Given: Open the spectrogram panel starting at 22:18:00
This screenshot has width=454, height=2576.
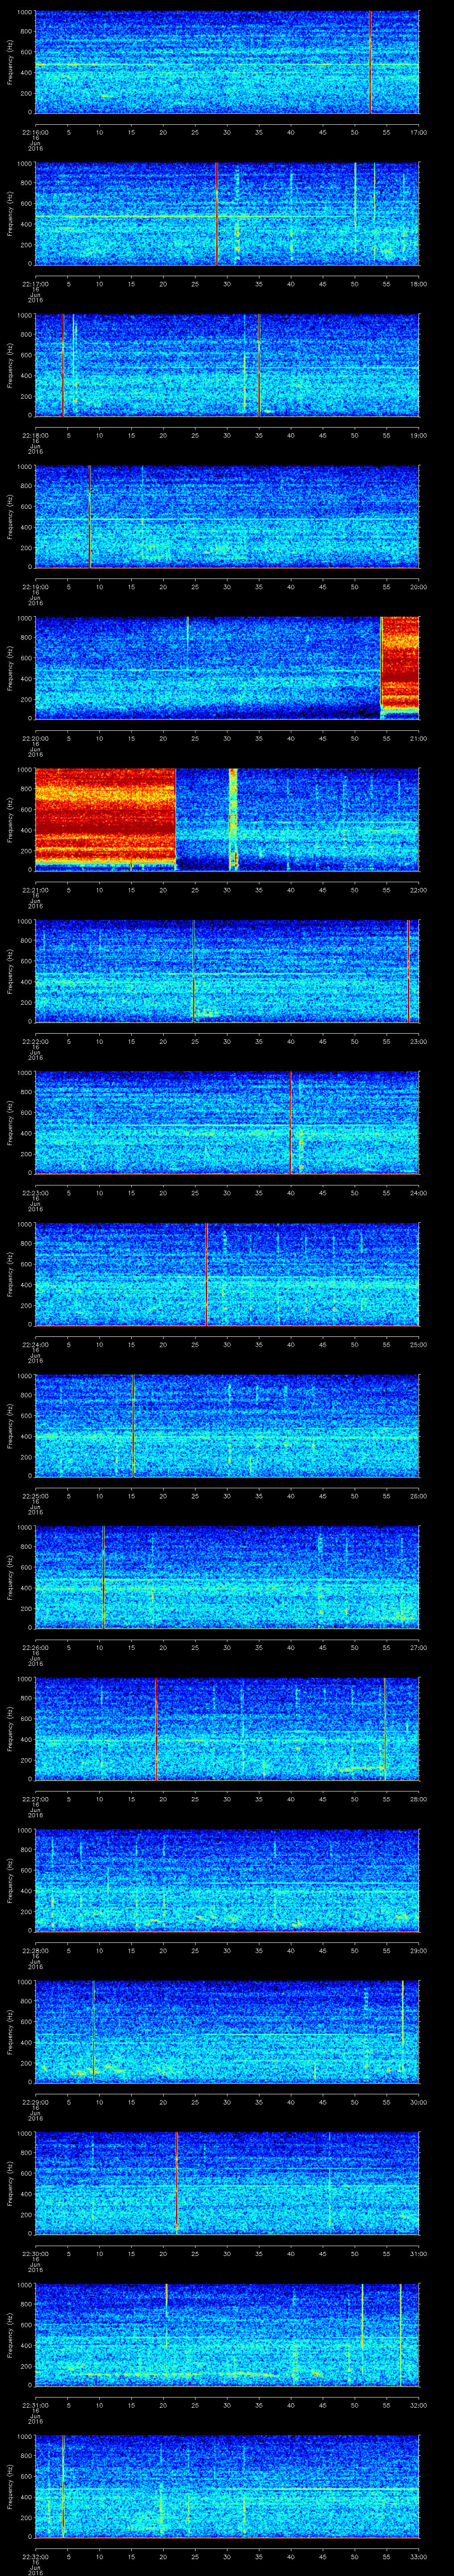Looking at the screenshot, I should tap(227, 365).
